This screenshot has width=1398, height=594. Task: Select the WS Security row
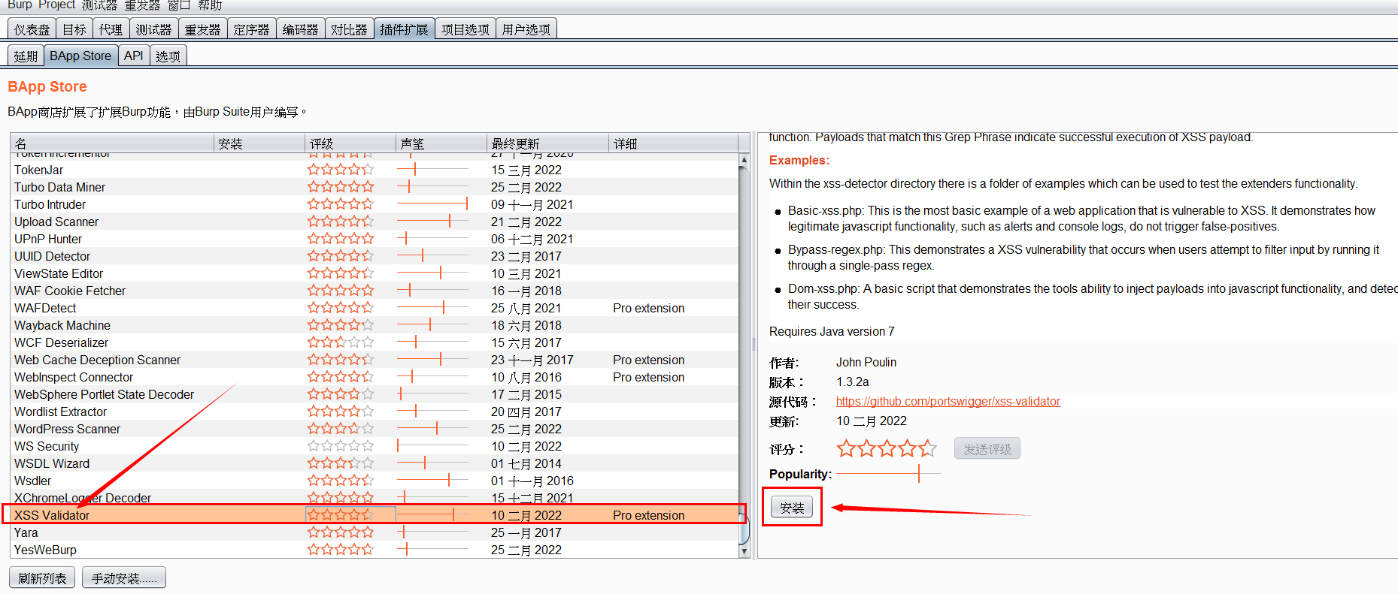[375, 446]
